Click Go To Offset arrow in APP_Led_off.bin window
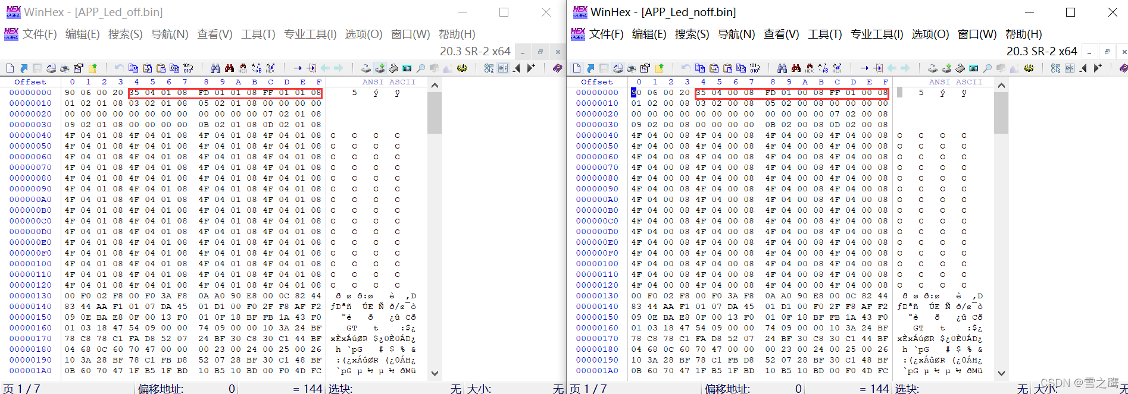Viewport: 1128px width, 394px height. point(297,68)
